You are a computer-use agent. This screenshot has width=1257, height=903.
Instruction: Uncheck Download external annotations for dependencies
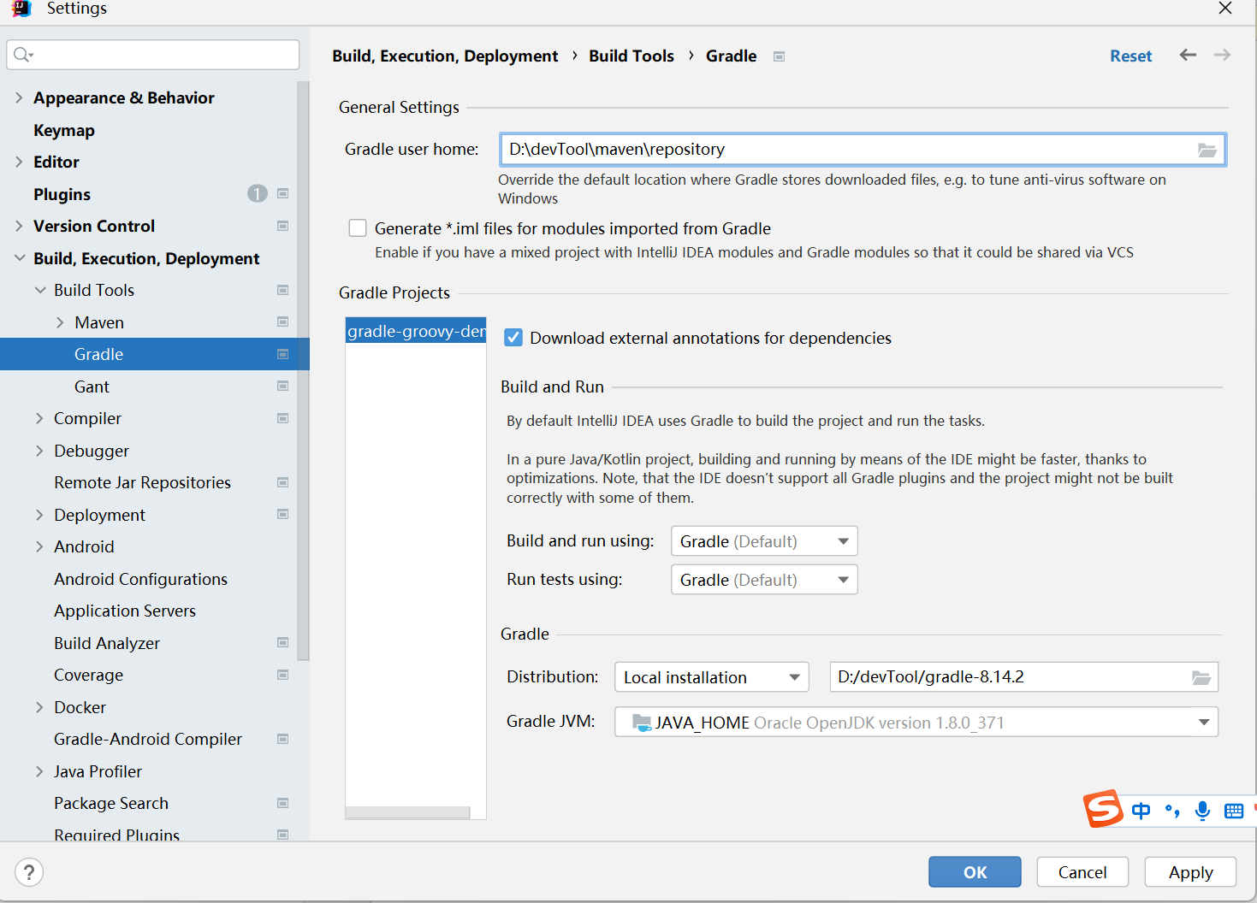coord(513,338)
